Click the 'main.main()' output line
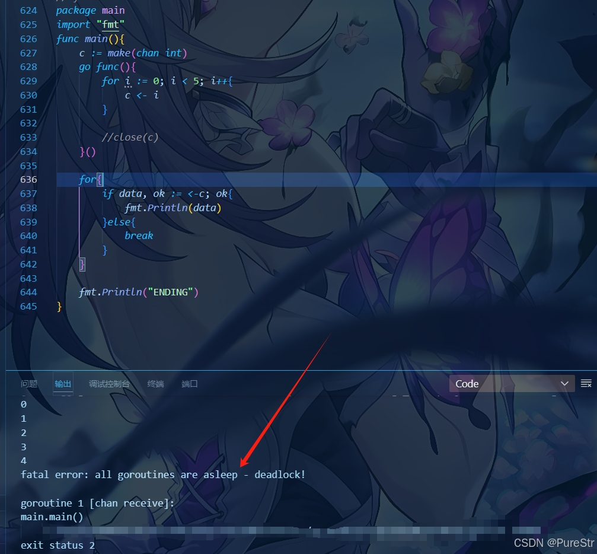 [x=52, y=517]
